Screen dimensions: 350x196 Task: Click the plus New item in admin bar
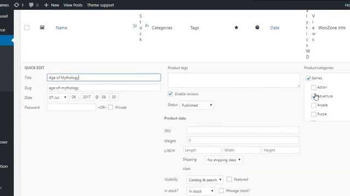click(51, 5)
